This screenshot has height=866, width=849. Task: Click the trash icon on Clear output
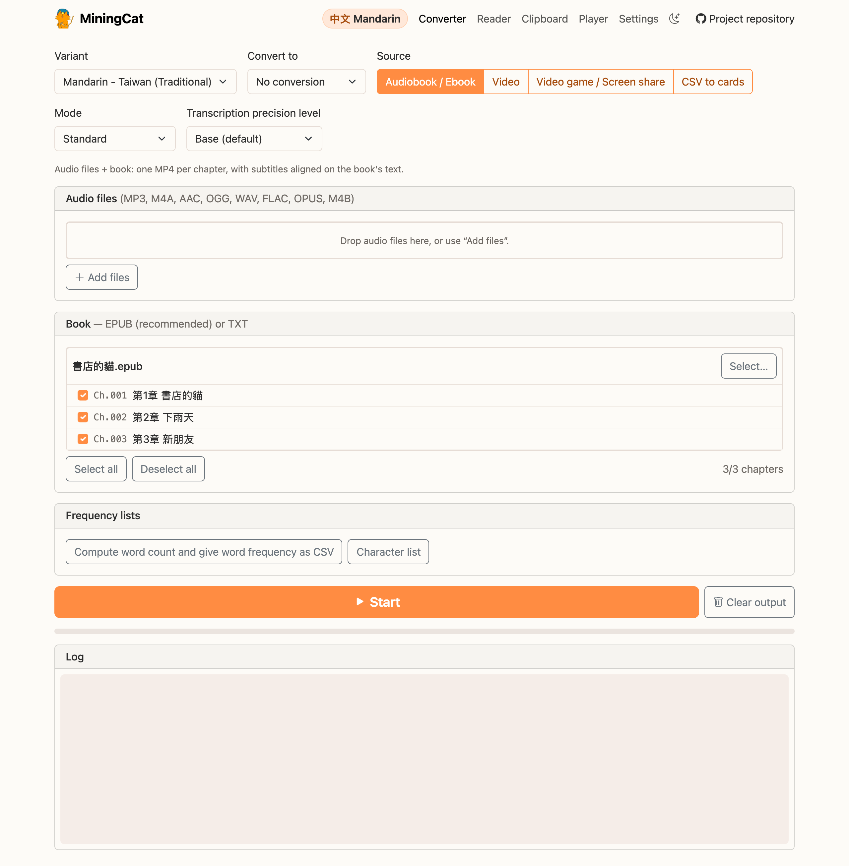718,602
